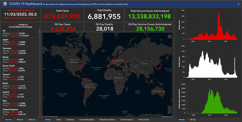Image resolution: width=242 pixels, height=122 pixels.
Task: Switch to the Admin1 tab
Action: pos(20,120)
